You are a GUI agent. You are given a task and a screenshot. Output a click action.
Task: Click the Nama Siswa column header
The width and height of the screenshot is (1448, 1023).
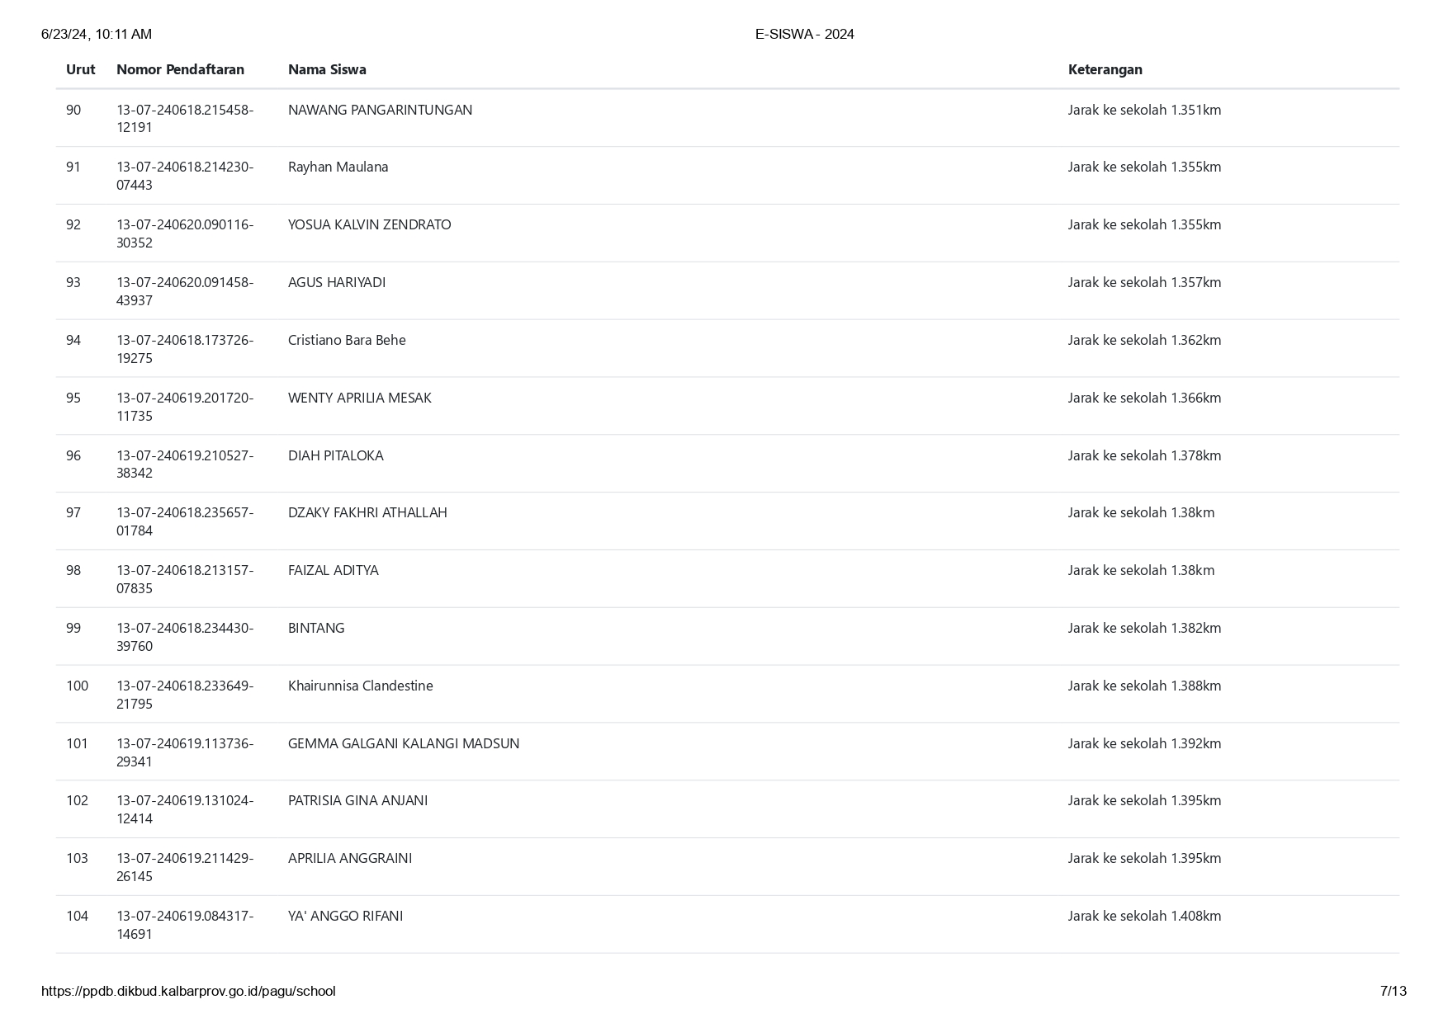click(327, 69)
